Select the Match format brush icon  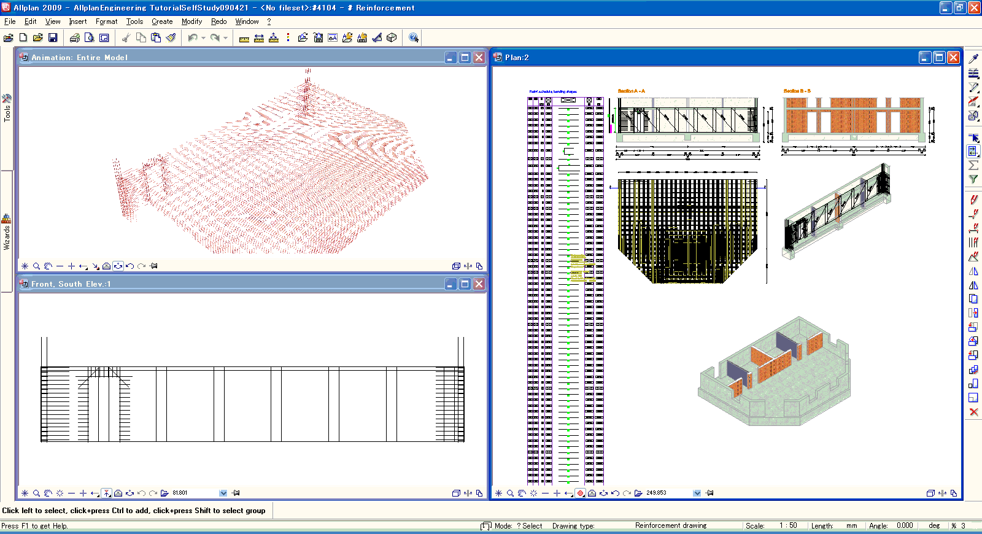pos(171,38)
